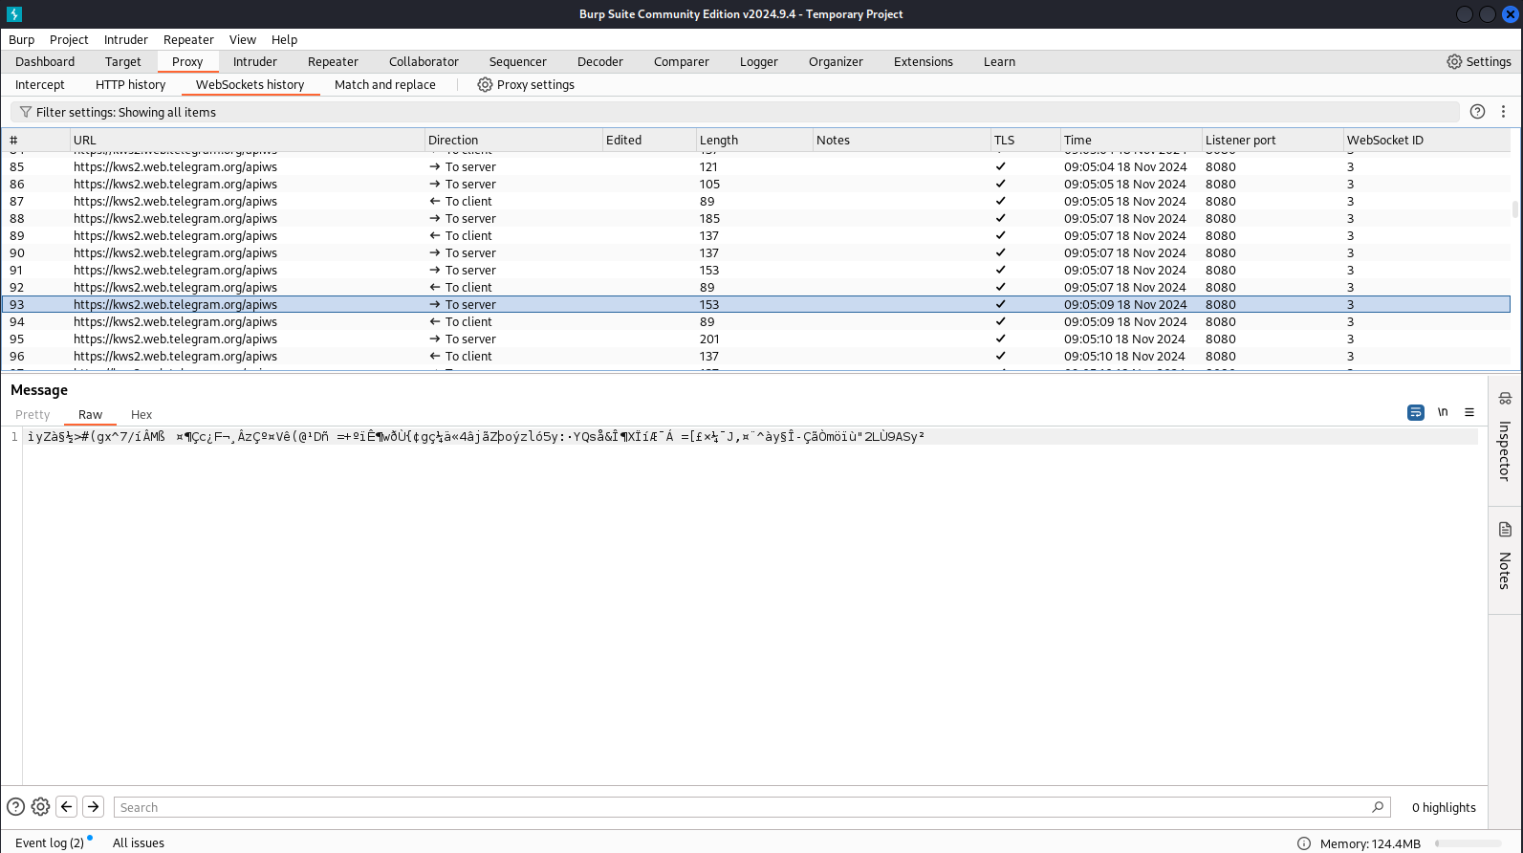Open the three-dot options menu for history table
The image size is (1523, 853).
click(1503, 112)
